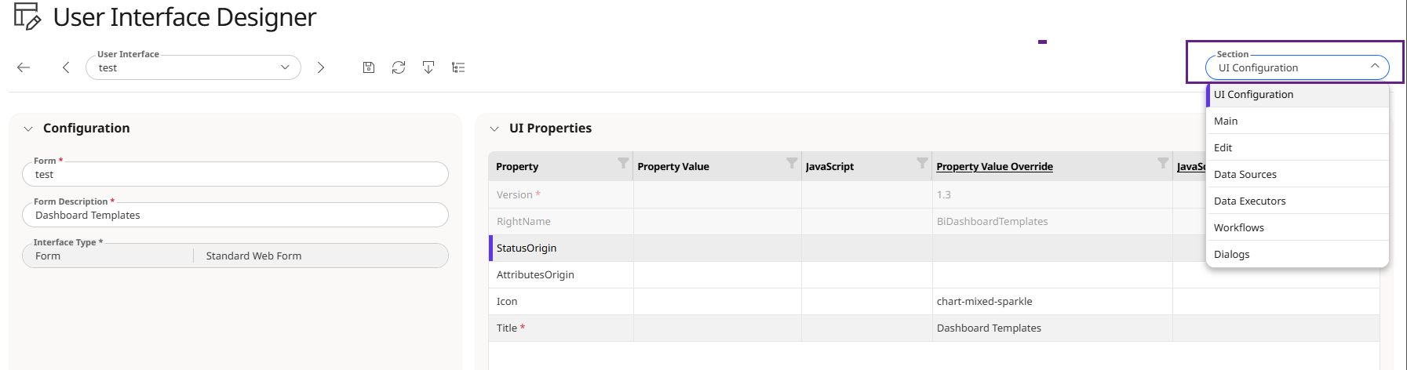The height and width of the screenshot is (370, 1407).
Task: Open filter for Property Value Override column
Action: [x=1163, y=163]
